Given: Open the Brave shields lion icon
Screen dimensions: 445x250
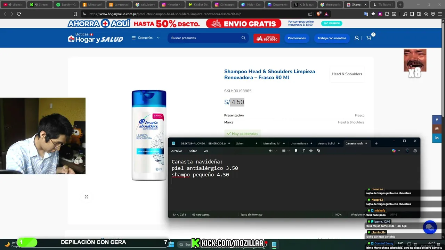Looking at the screenshot, I should (318, 14).
